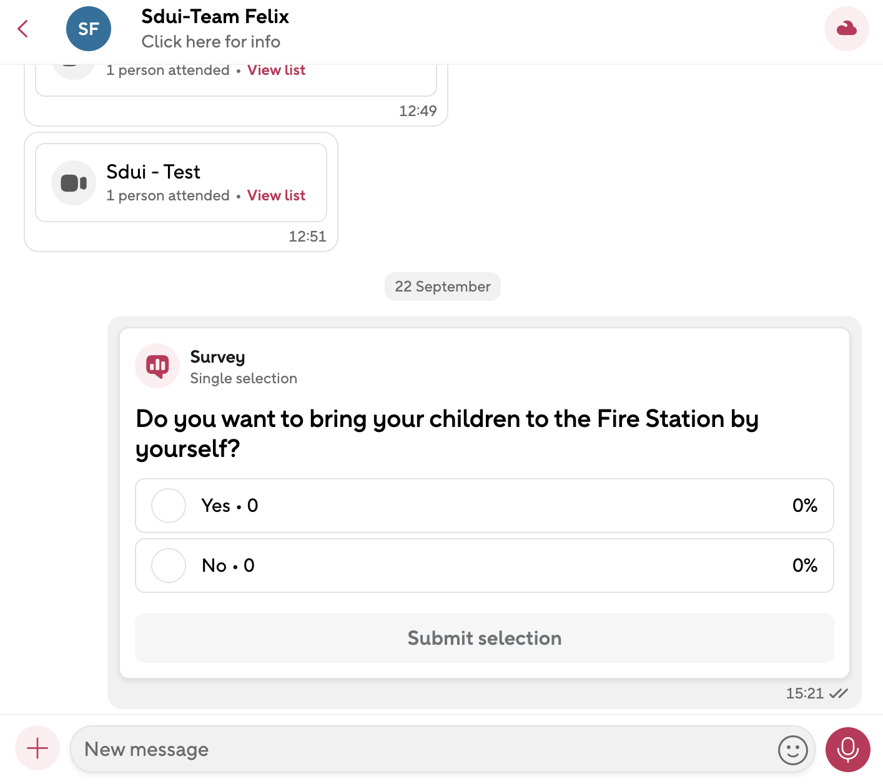Select the Yes radio option

[169, 506]
